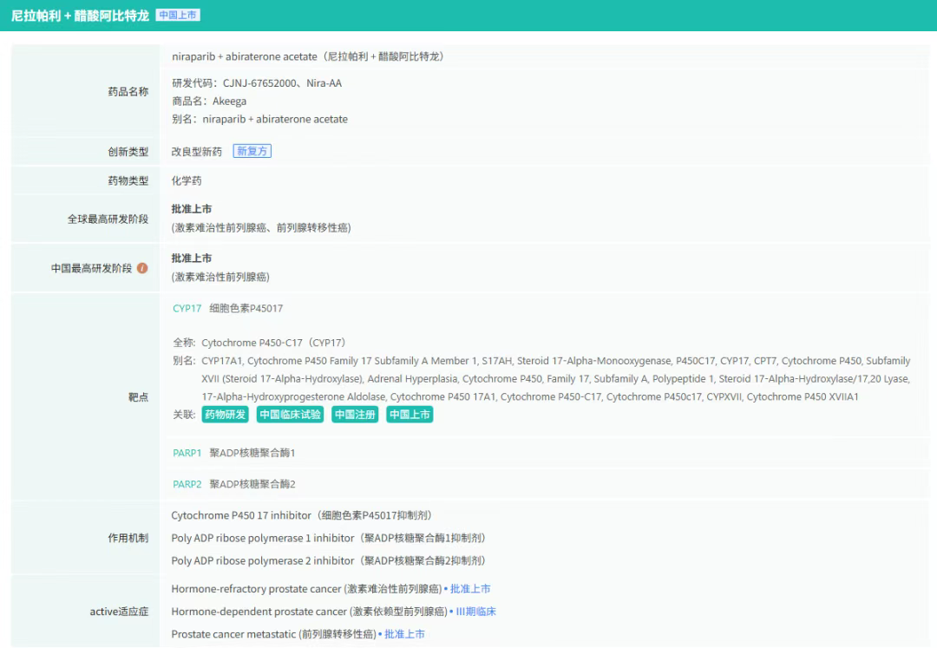937x648 pixels.
Task: Select the green 中国上市 related tag
Action: [410, 415]
